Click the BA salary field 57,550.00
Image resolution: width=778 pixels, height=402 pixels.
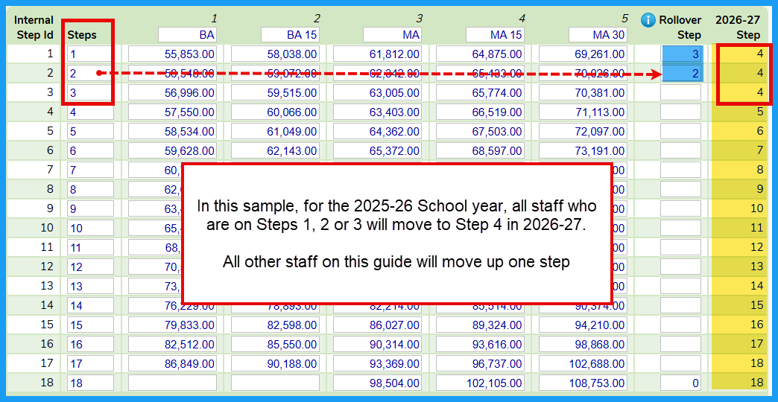[173, 112]
